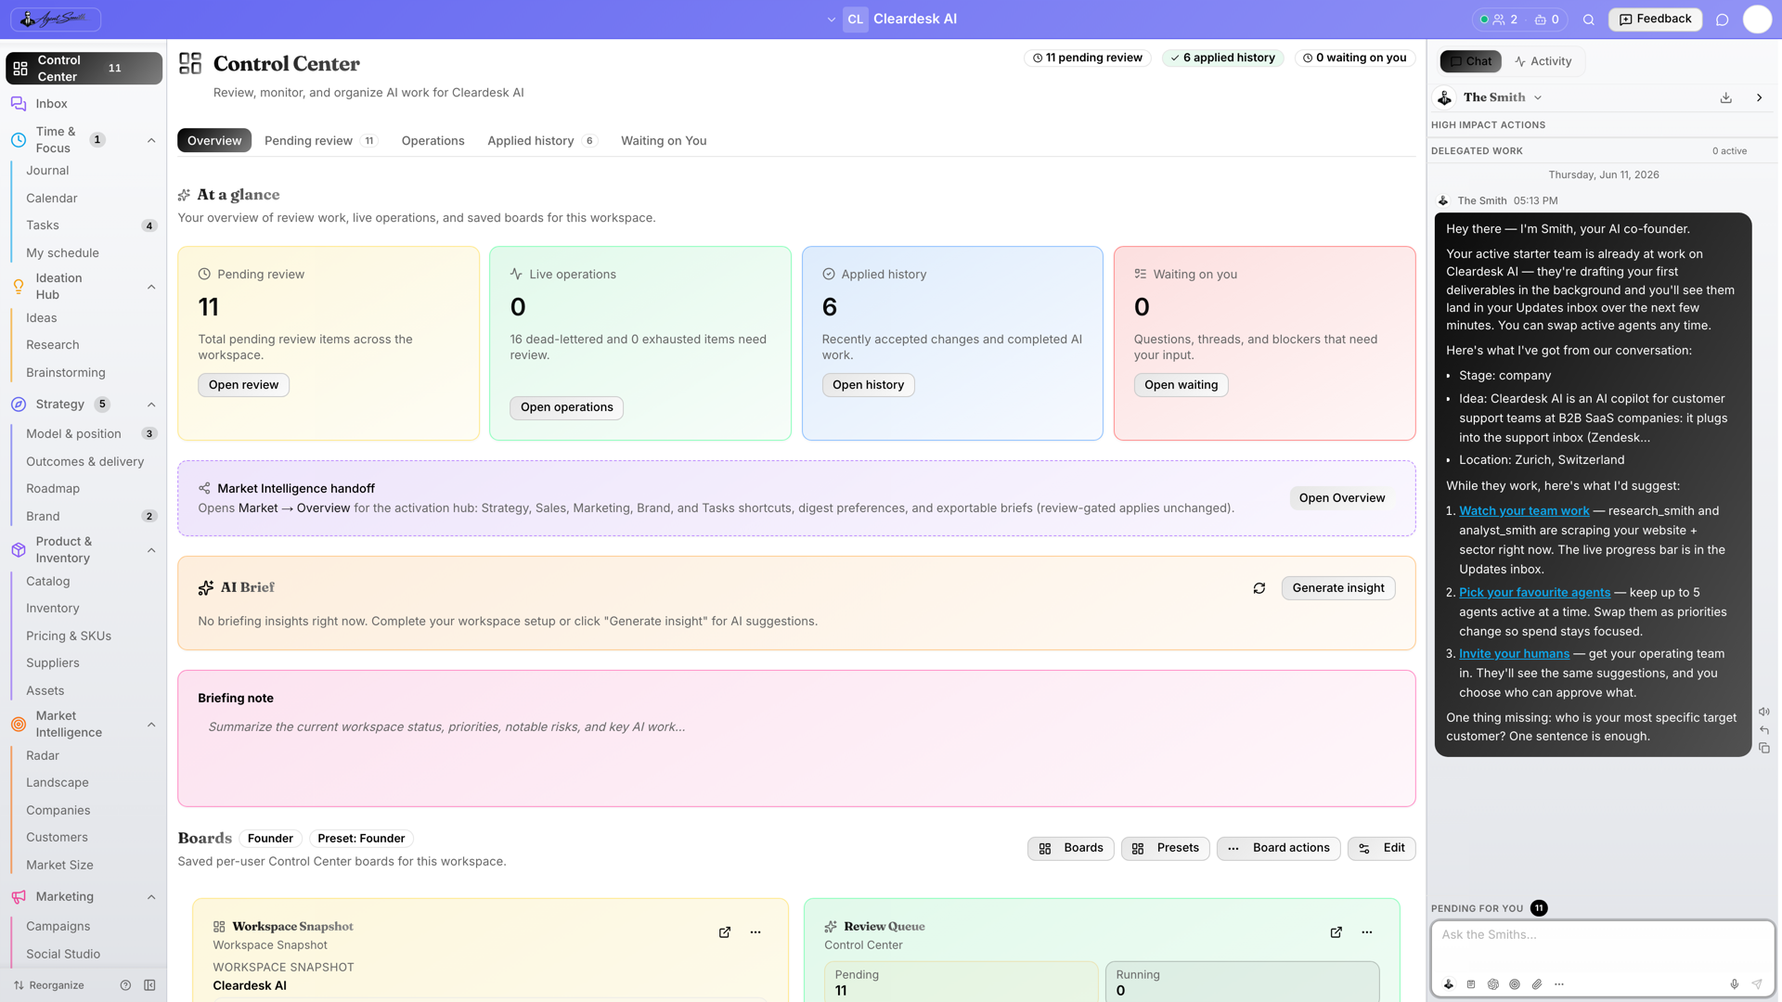
Task: Click the search magnifier icon in header
Action: (x=1589, y=19)
